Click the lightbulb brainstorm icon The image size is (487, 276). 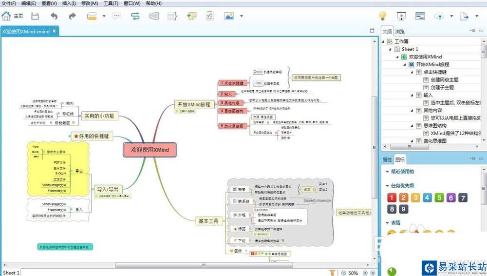coord(383,16)
